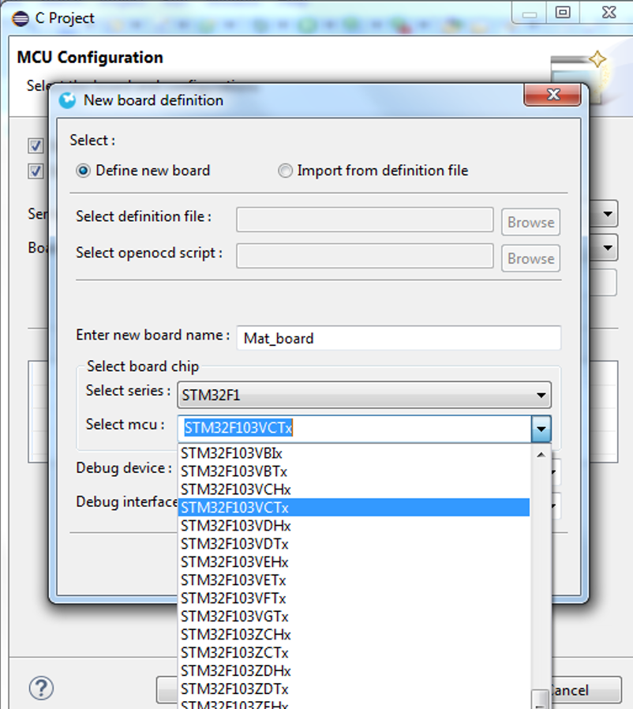The height and width of the screenshot is (709, 633).
Task: Click the New board definition dialog icon
Action: coord(69,100)
